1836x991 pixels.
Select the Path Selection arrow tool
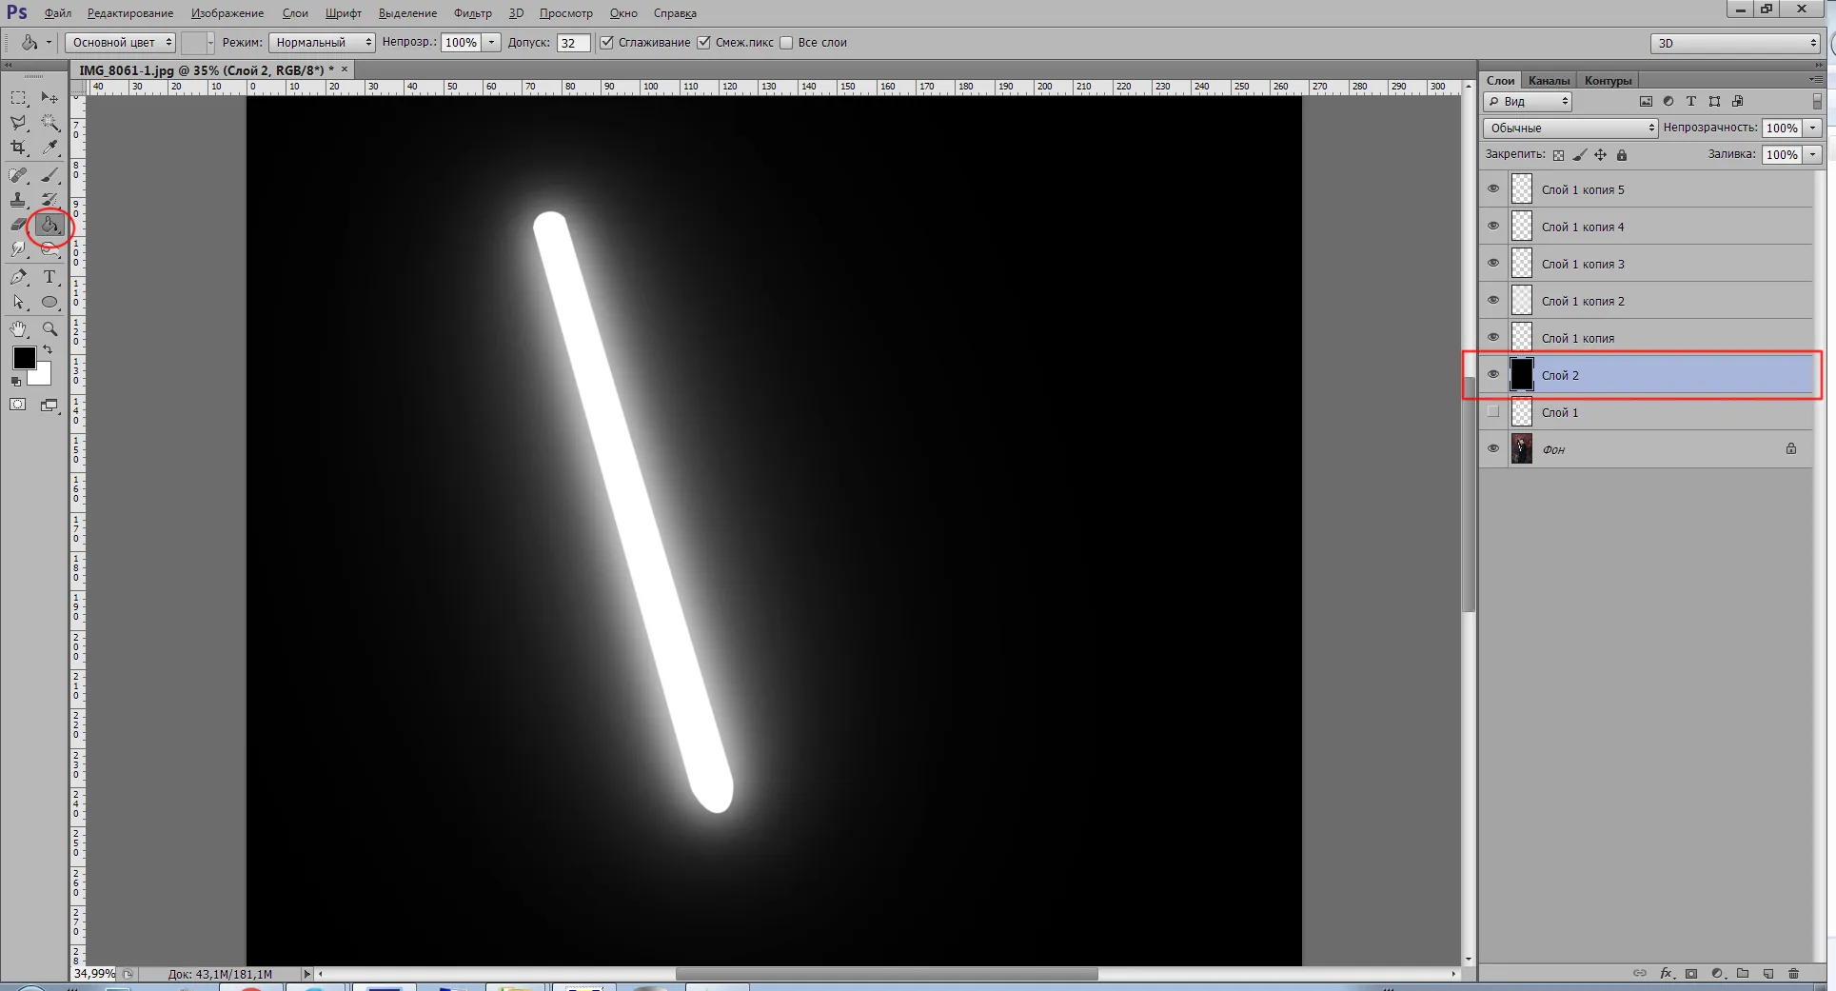pyautogui.click(x=18, y=302)
